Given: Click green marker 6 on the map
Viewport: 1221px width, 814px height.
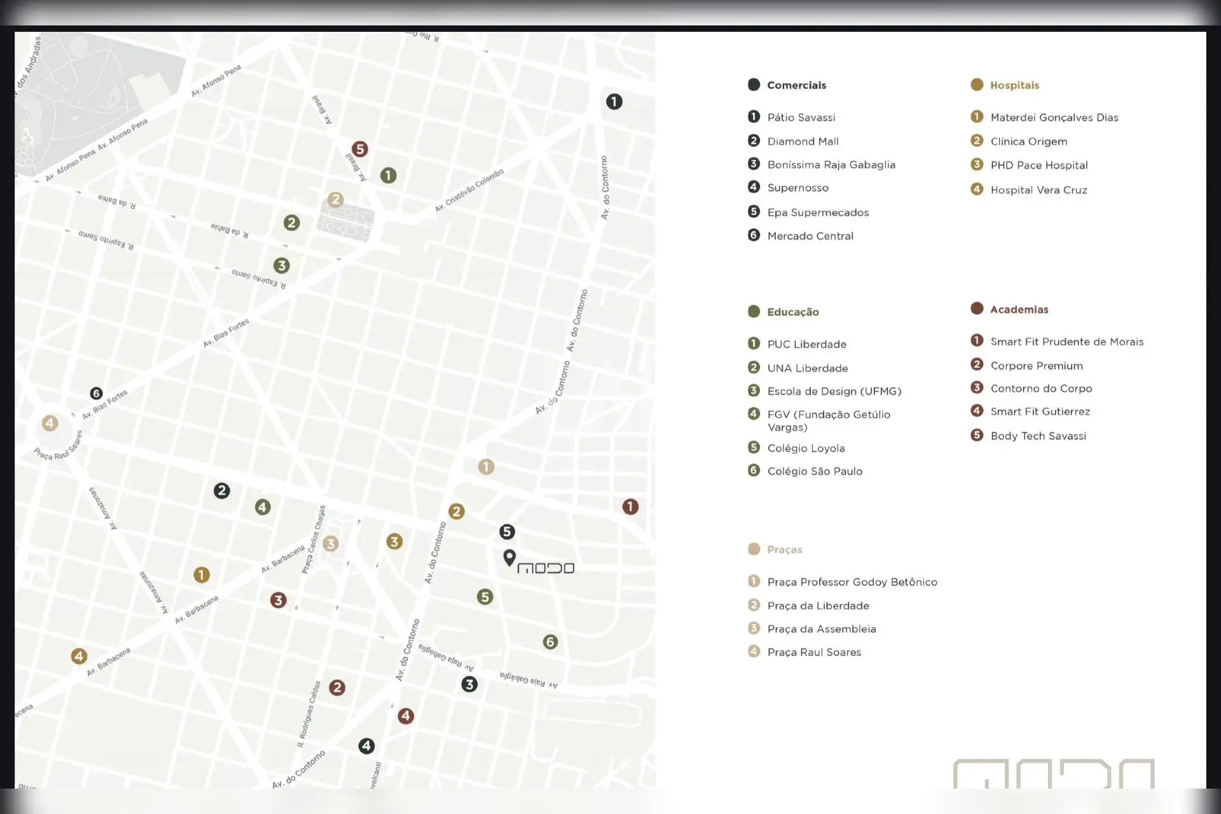Looking at the screenshot, I should tap(551, 642).
